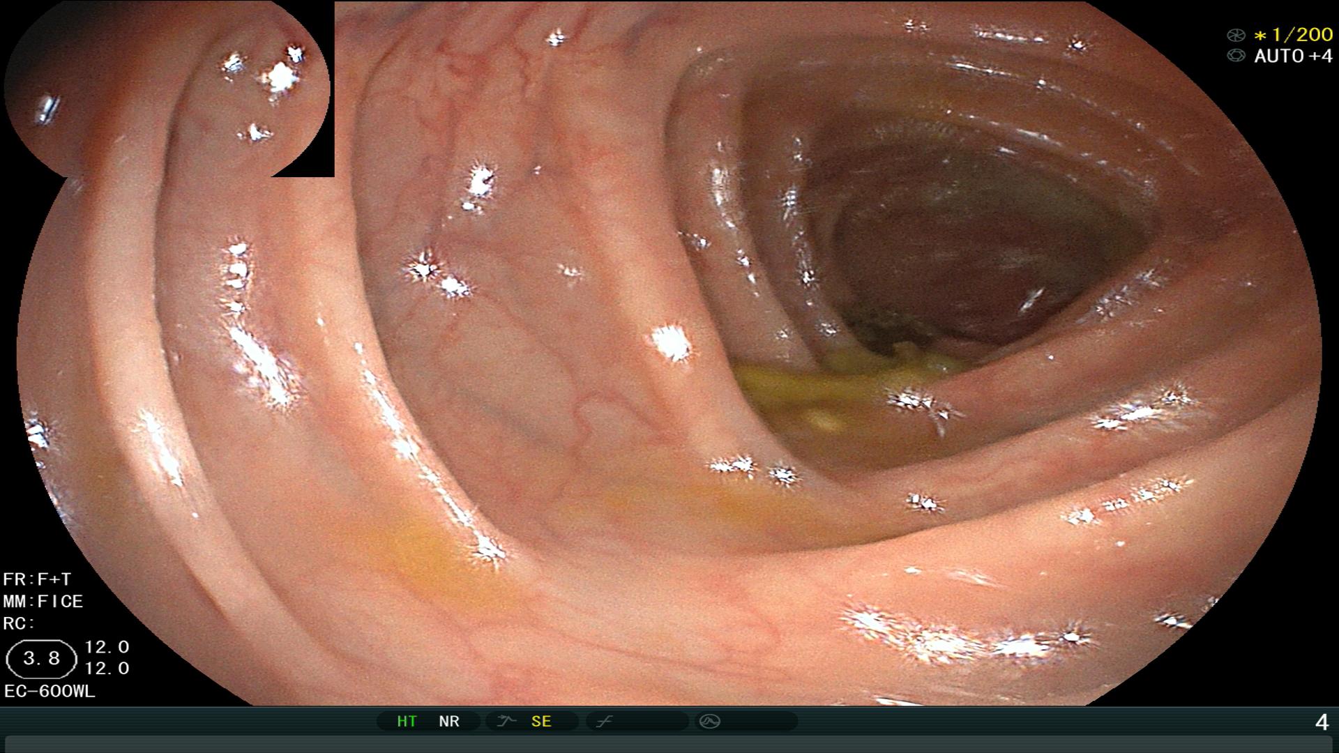Screen dimensions: 1339x753
Task: Toggle the yellow SE indicator
Action: click(x=541, y=722)
